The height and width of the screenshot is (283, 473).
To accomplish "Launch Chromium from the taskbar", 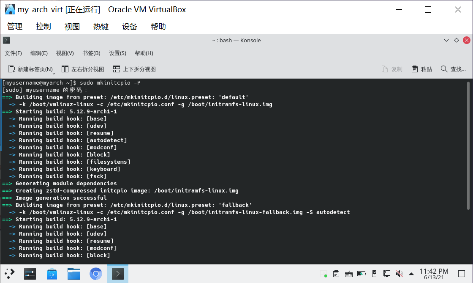I will click(96, 274).
